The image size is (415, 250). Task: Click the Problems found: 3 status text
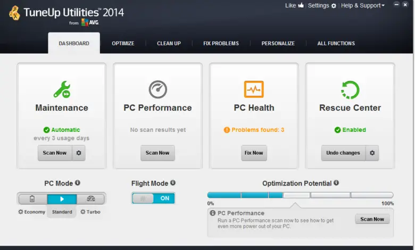pyautogui.click(x=258, y=130)
